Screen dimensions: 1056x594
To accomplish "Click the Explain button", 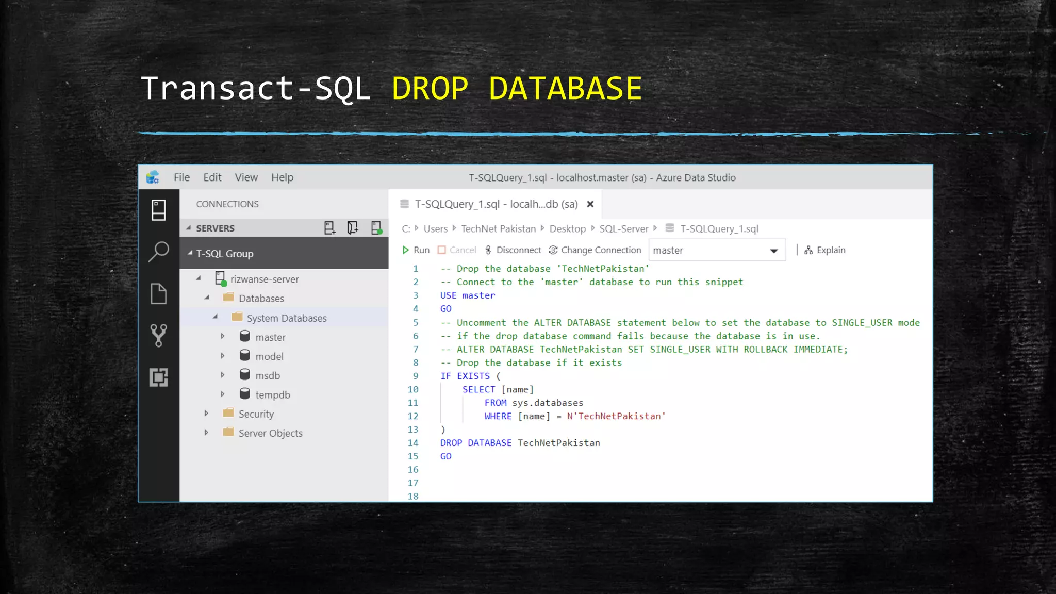I will 824,250.
